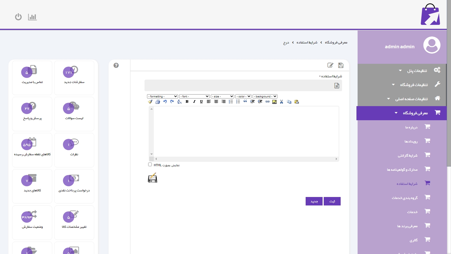Click the floppy disk save icon in the header

pyautogui.click(x=341, y=65)
